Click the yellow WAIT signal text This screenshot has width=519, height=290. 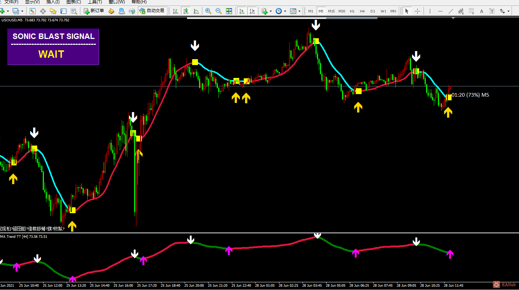(51, 54)
